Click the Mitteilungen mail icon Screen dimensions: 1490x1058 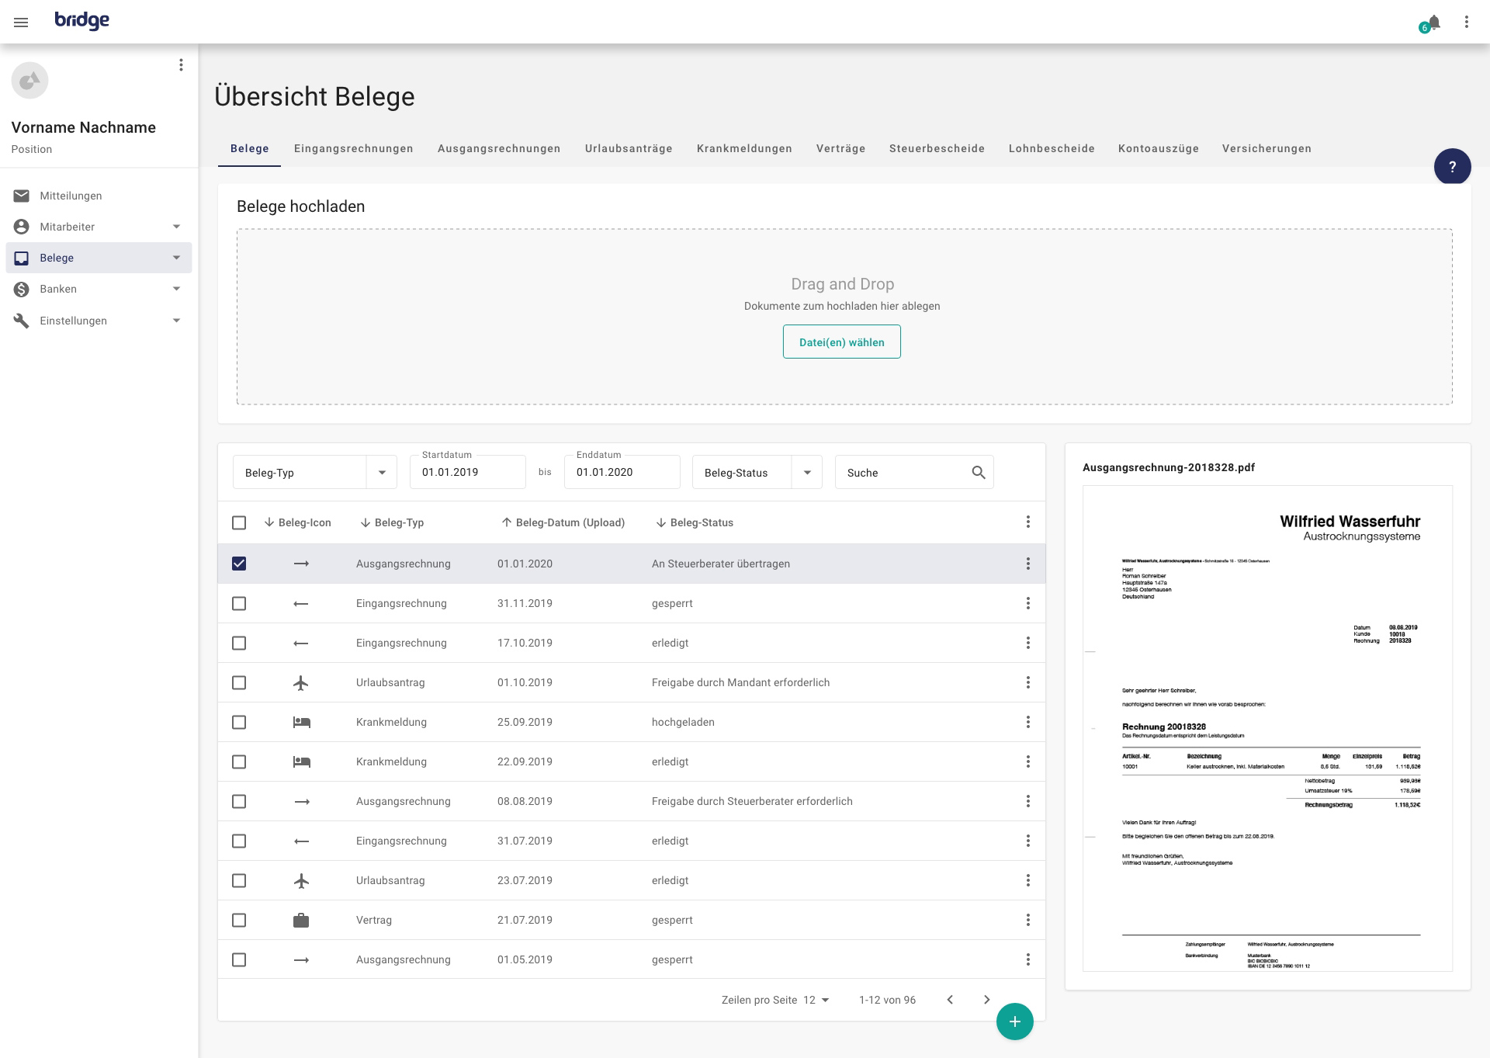pos(22,196)
